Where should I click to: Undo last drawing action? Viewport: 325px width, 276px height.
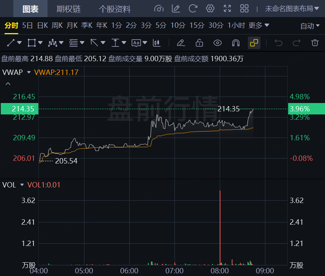tap(278, 43)
